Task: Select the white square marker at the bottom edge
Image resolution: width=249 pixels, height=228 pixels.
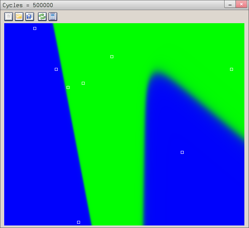Action: tap(79, 222)
